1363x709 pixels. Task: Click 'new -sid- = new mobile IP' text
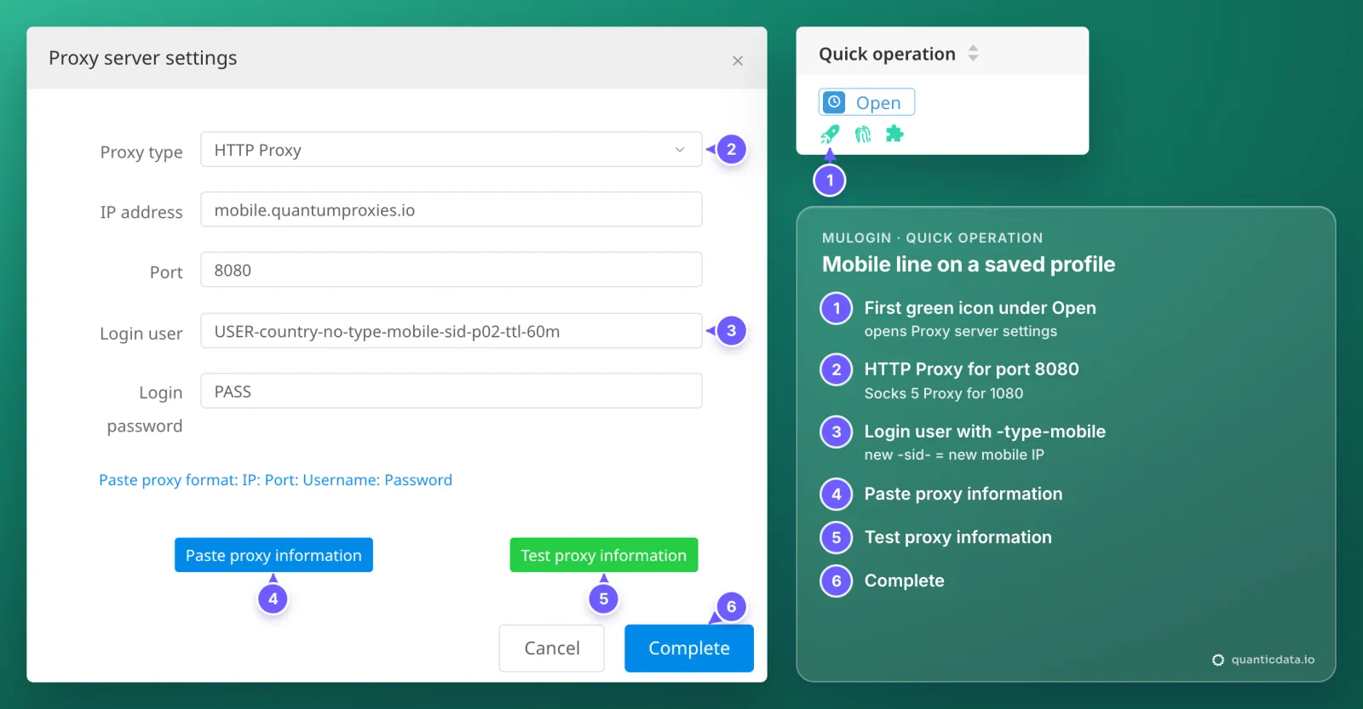pos(954,455)
